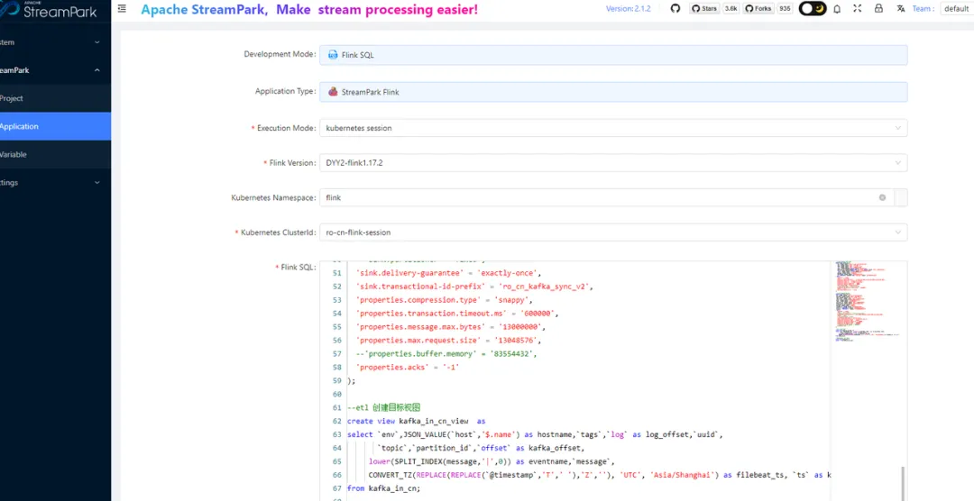974x501 pixels.
Task: Select the Team default dropdown
Action: (956, 9)
